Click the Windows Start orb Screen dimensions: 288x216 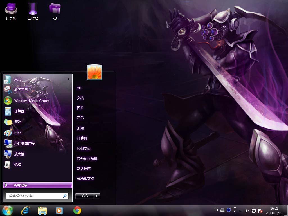tap(8, 210)
